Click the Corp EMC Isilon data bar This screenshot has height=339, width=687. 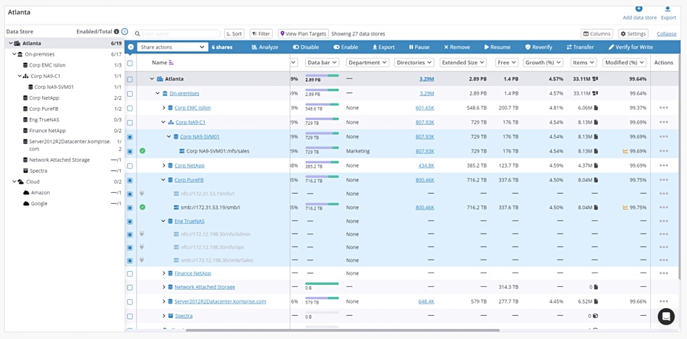click(322, 104)
